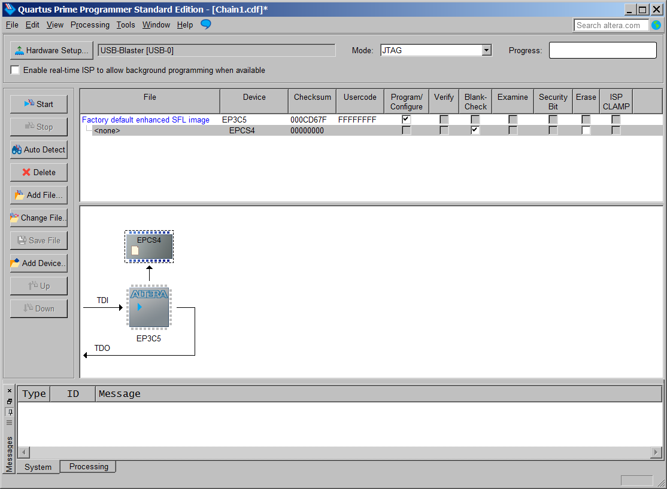Open the Edit menu
Screen dimensions: 667x489
[x=32, y=25]
